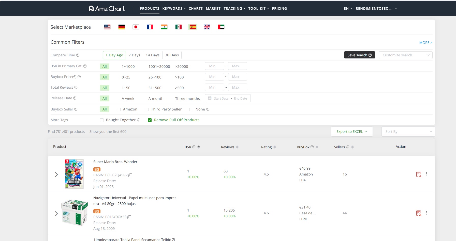Viewport: 456px width, 241px height.
Task: Copy the PASIN B0CG2Q45RV code
Action: (x=130, y=175)
